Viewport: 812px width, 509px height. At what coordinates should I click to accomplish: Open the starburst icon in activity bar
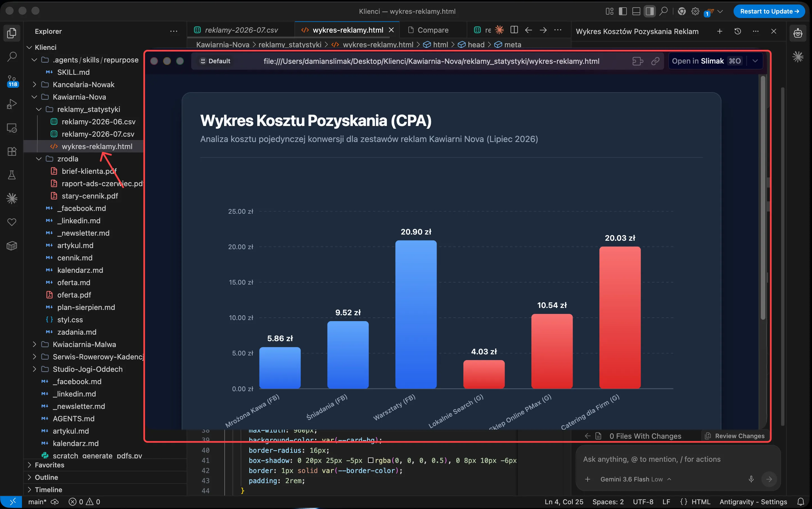coord(12,199)
